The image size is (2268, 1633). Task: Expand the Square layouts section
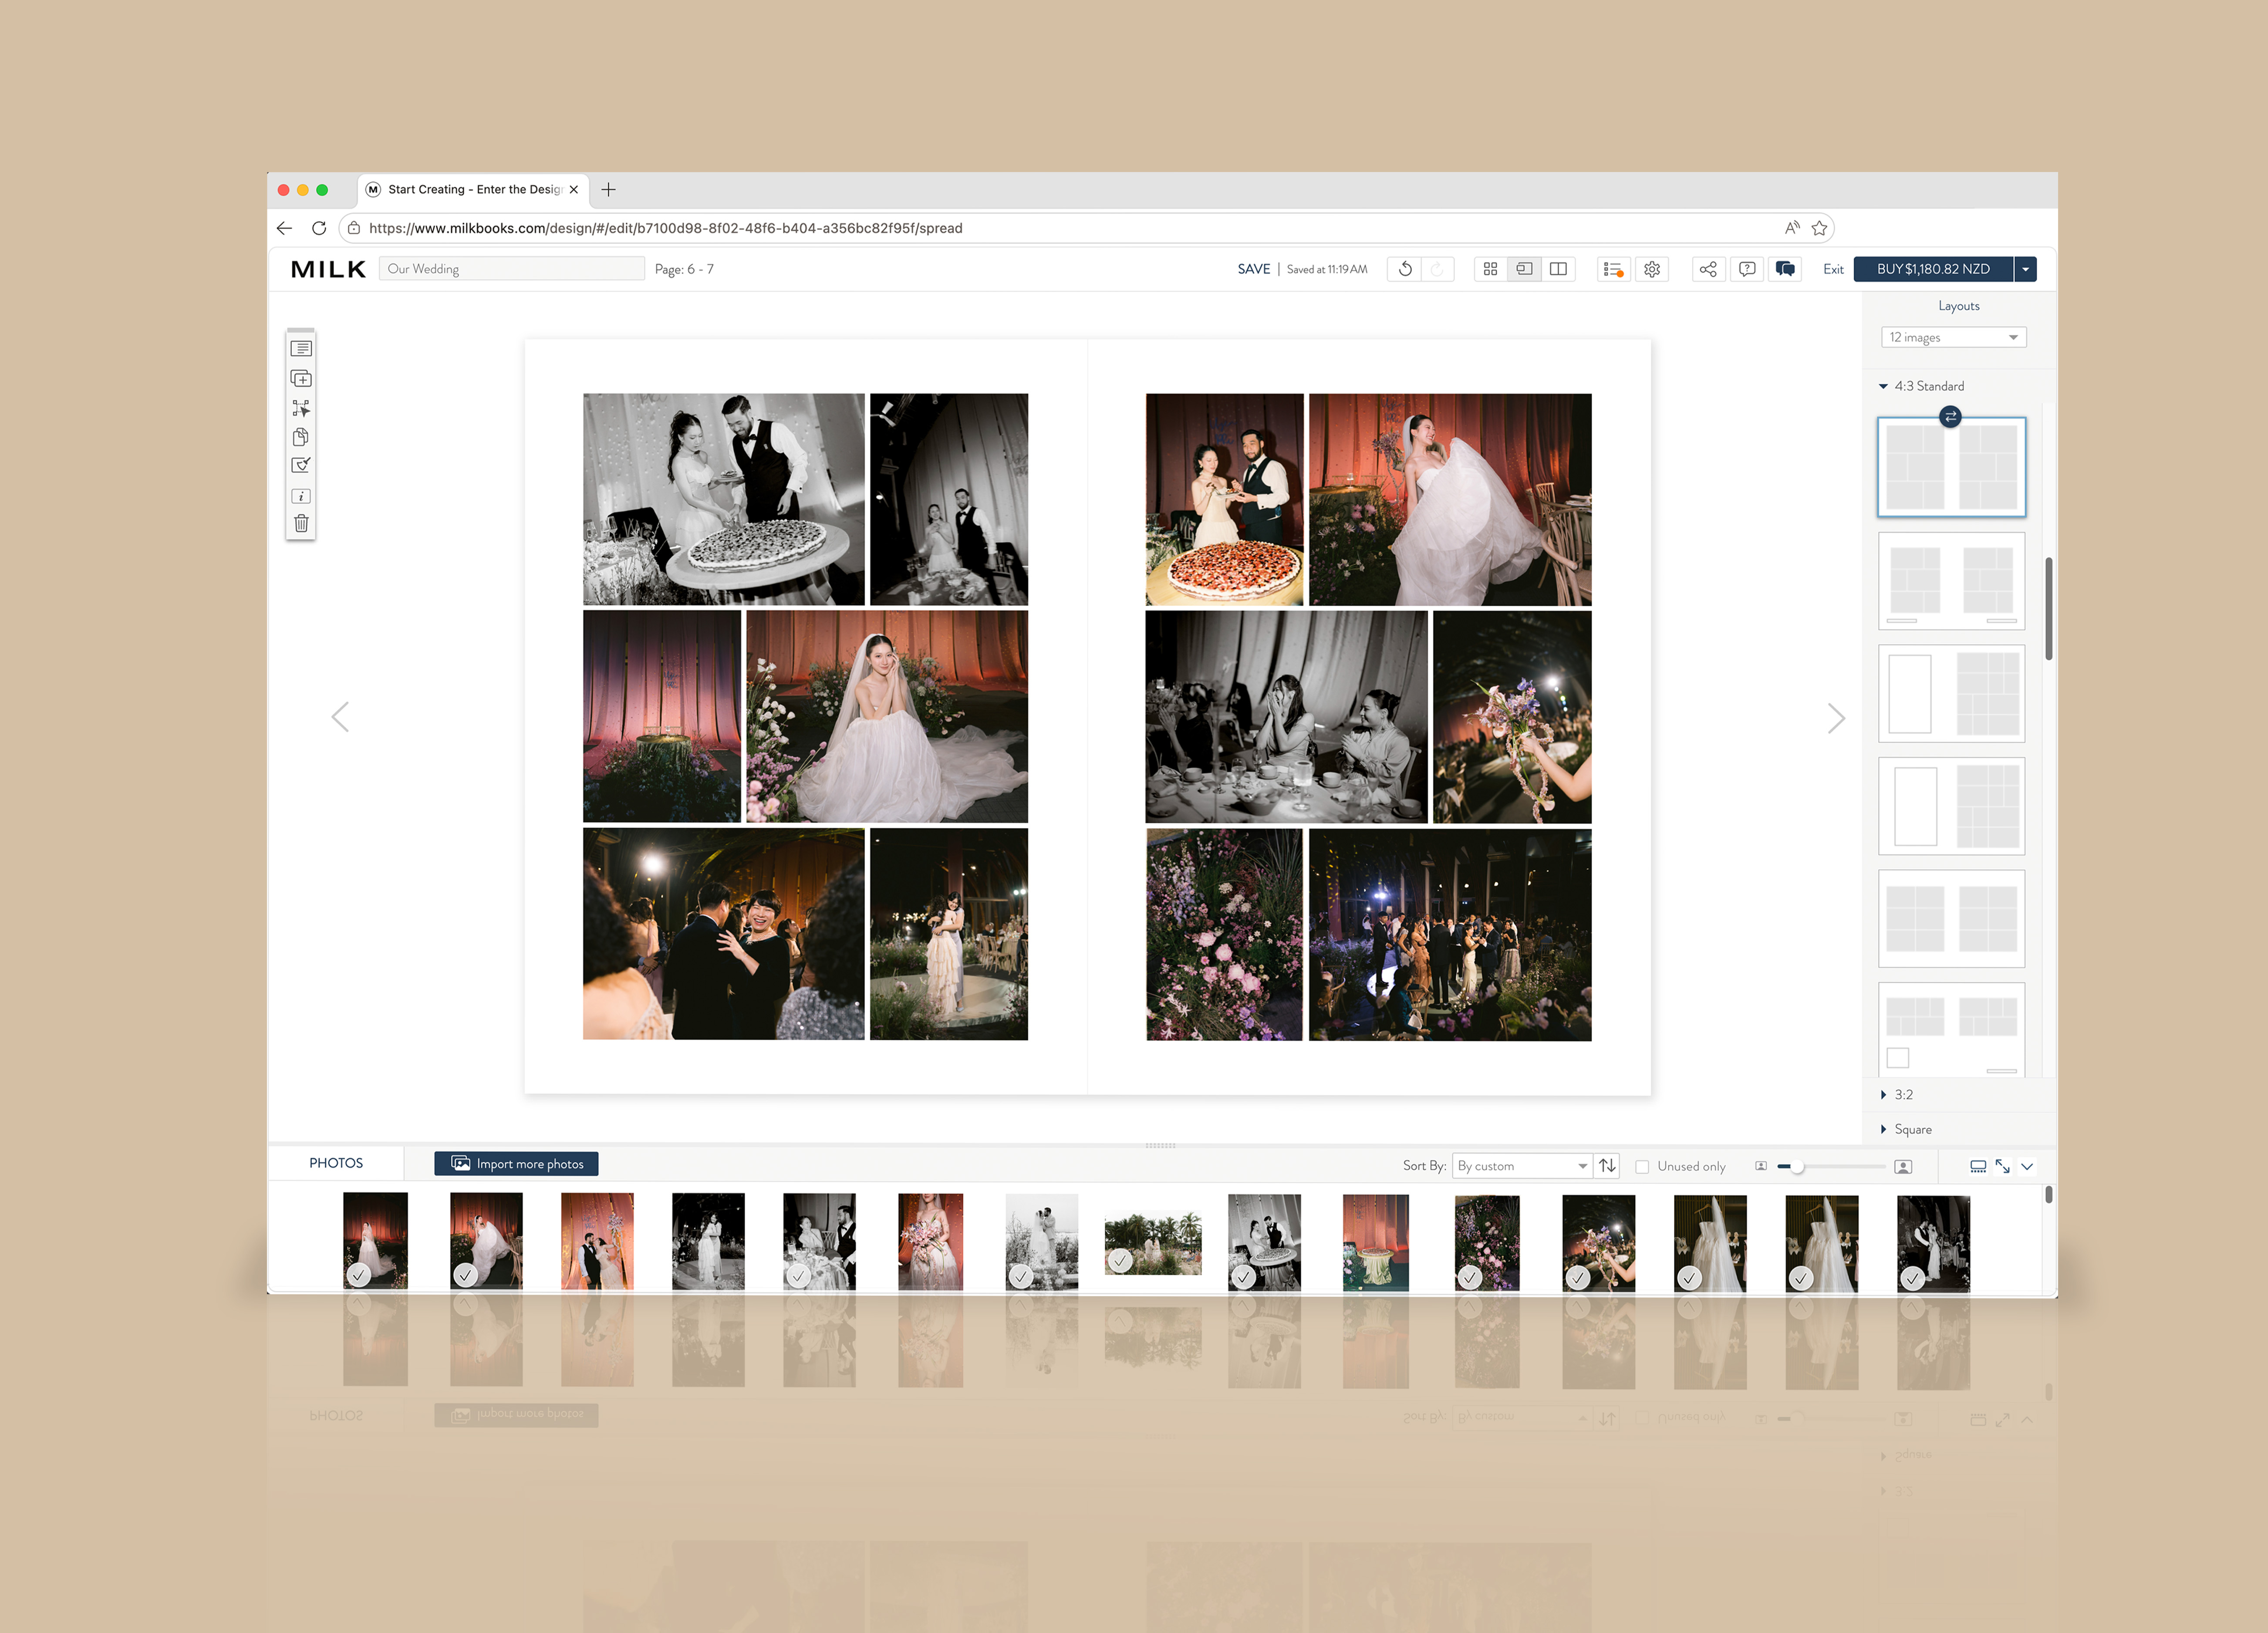(x=1884, y=1130)
